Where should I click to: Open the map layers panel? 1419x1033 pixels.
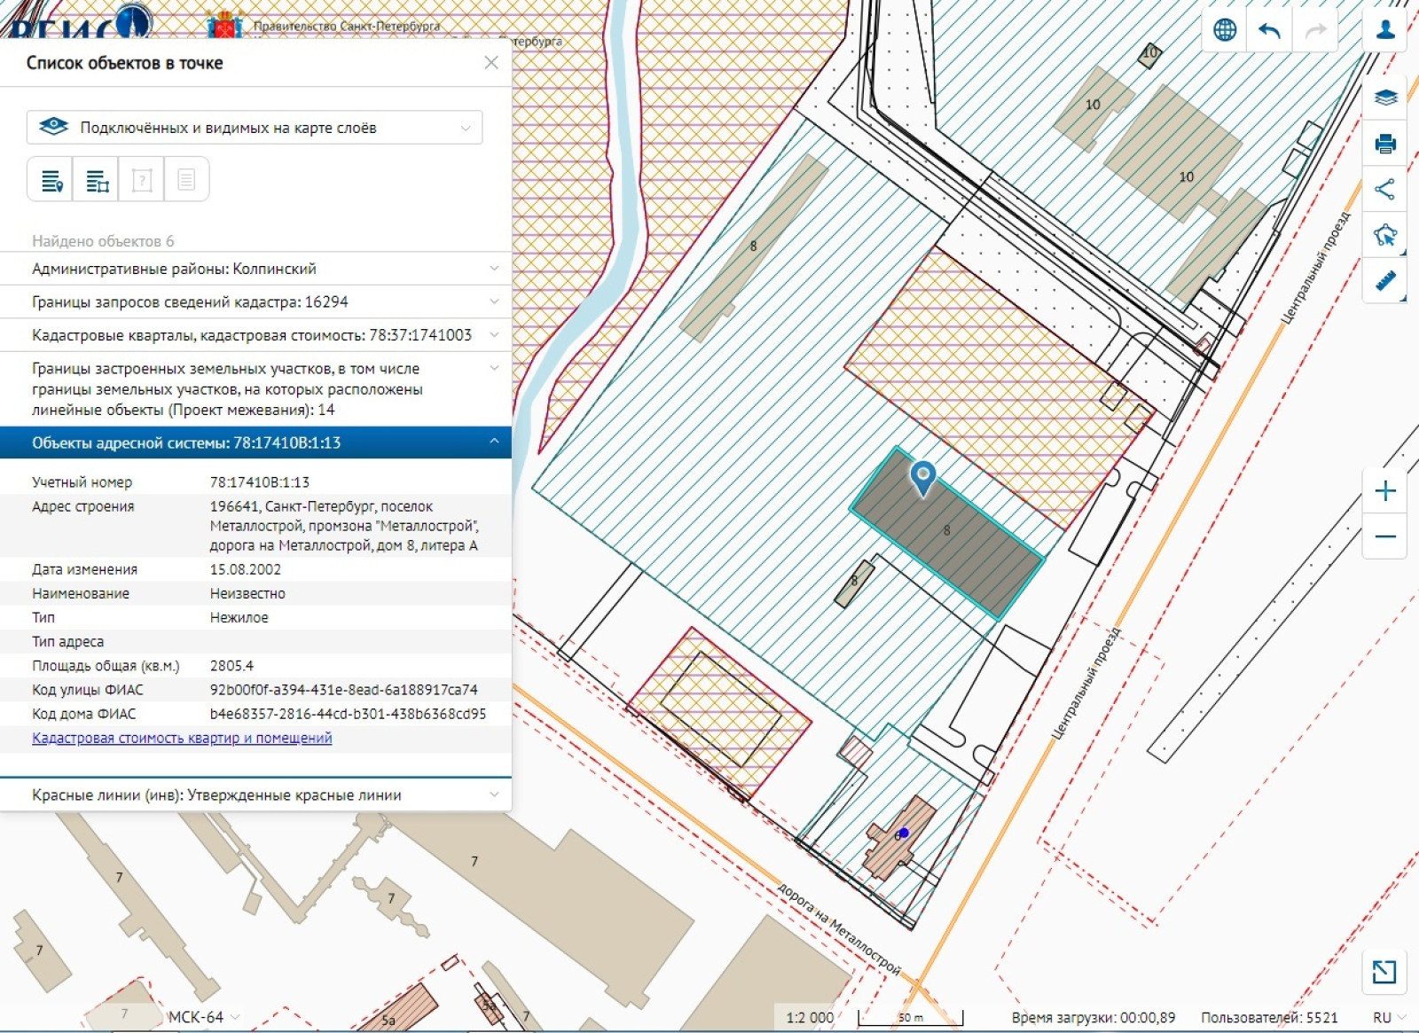[1385, 98]
